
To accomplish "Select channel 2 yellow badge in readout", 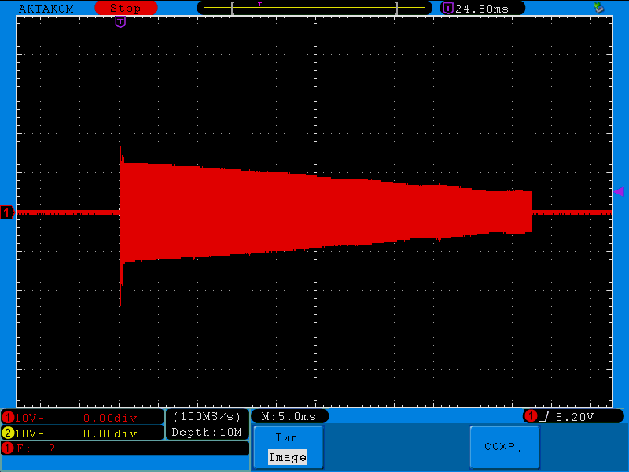I will pos(9,433).
